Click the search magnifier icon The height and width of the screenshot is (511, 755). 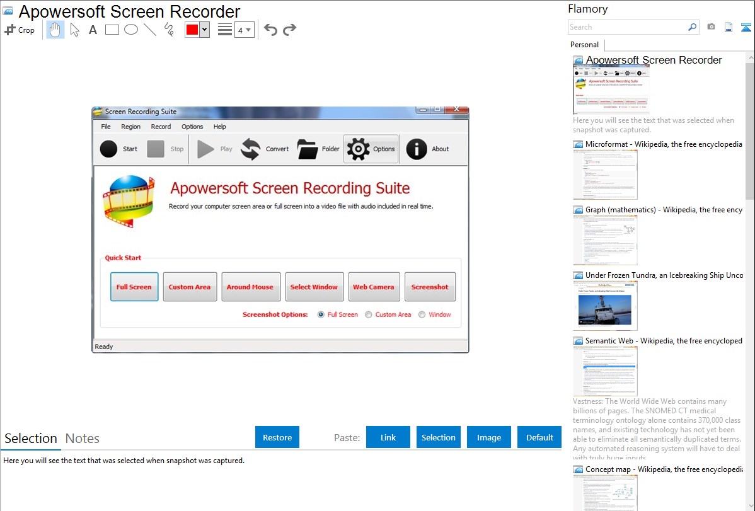tap(692, 27)
